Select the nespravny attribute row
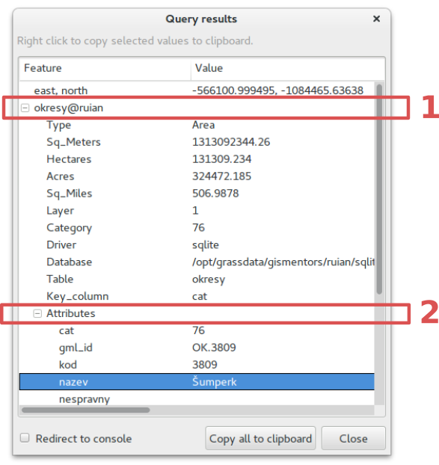The width and height of the screenshot is (439, 465). [197, 399]
